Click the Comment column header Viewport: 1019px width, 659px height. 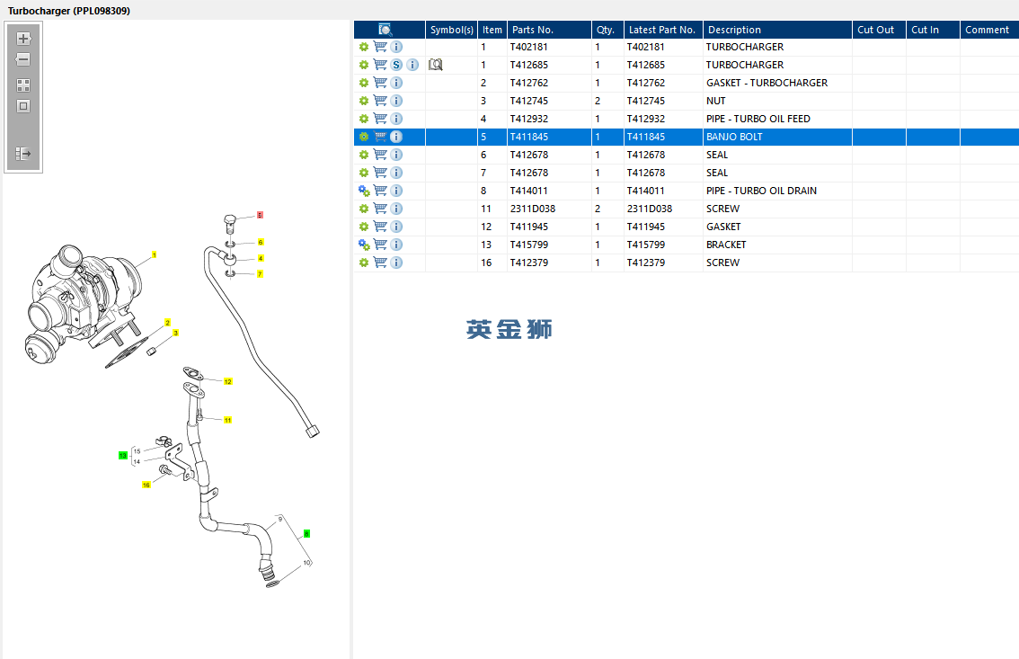click(x=989, y=30)
